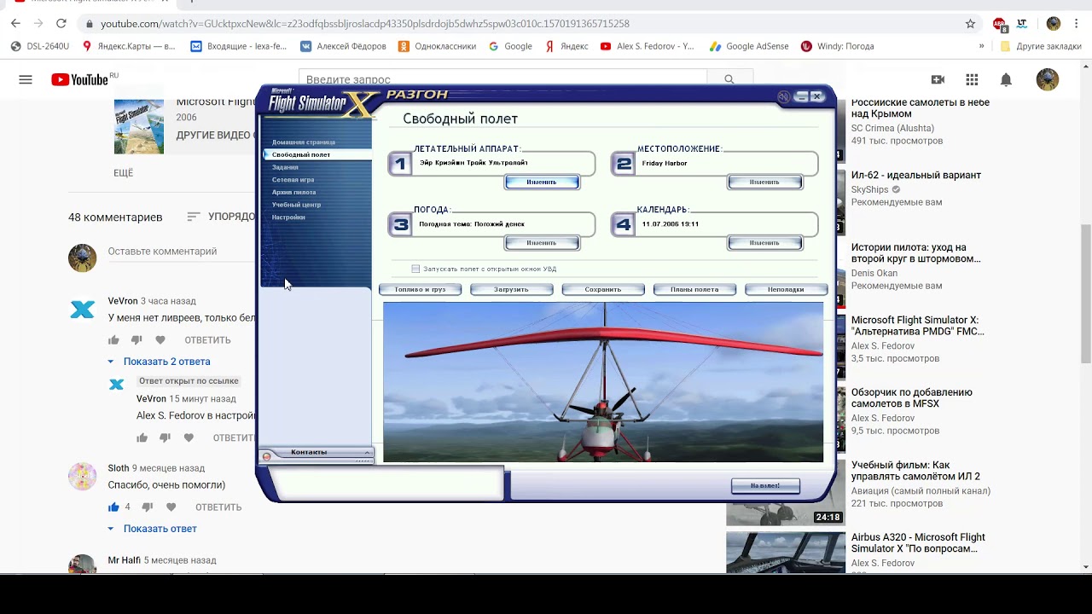Click the YouTube search magnifier button
The width and height of the screenshot is (1092, 614).
click(729, 79)
